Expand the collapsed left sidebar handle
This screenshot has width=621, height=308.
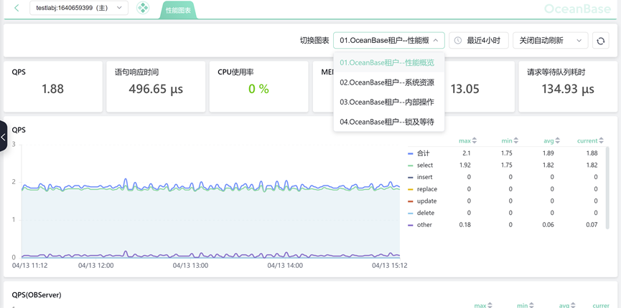coord(4,136)
